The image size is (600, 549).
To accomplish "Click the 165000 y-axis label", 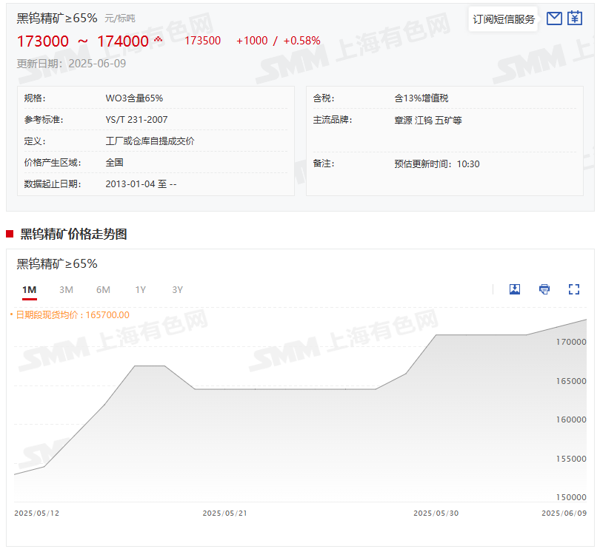I will [571, 381].
